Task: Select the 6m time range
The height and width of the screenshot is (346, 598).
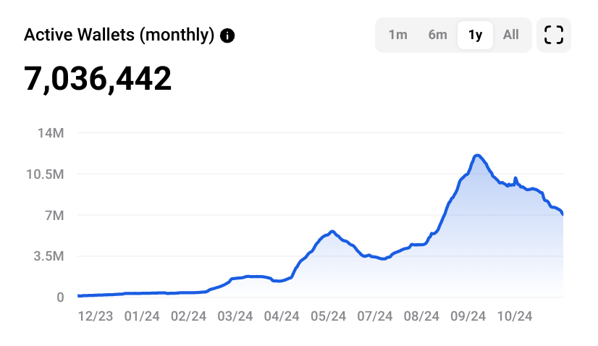Action: coord(437,35)
